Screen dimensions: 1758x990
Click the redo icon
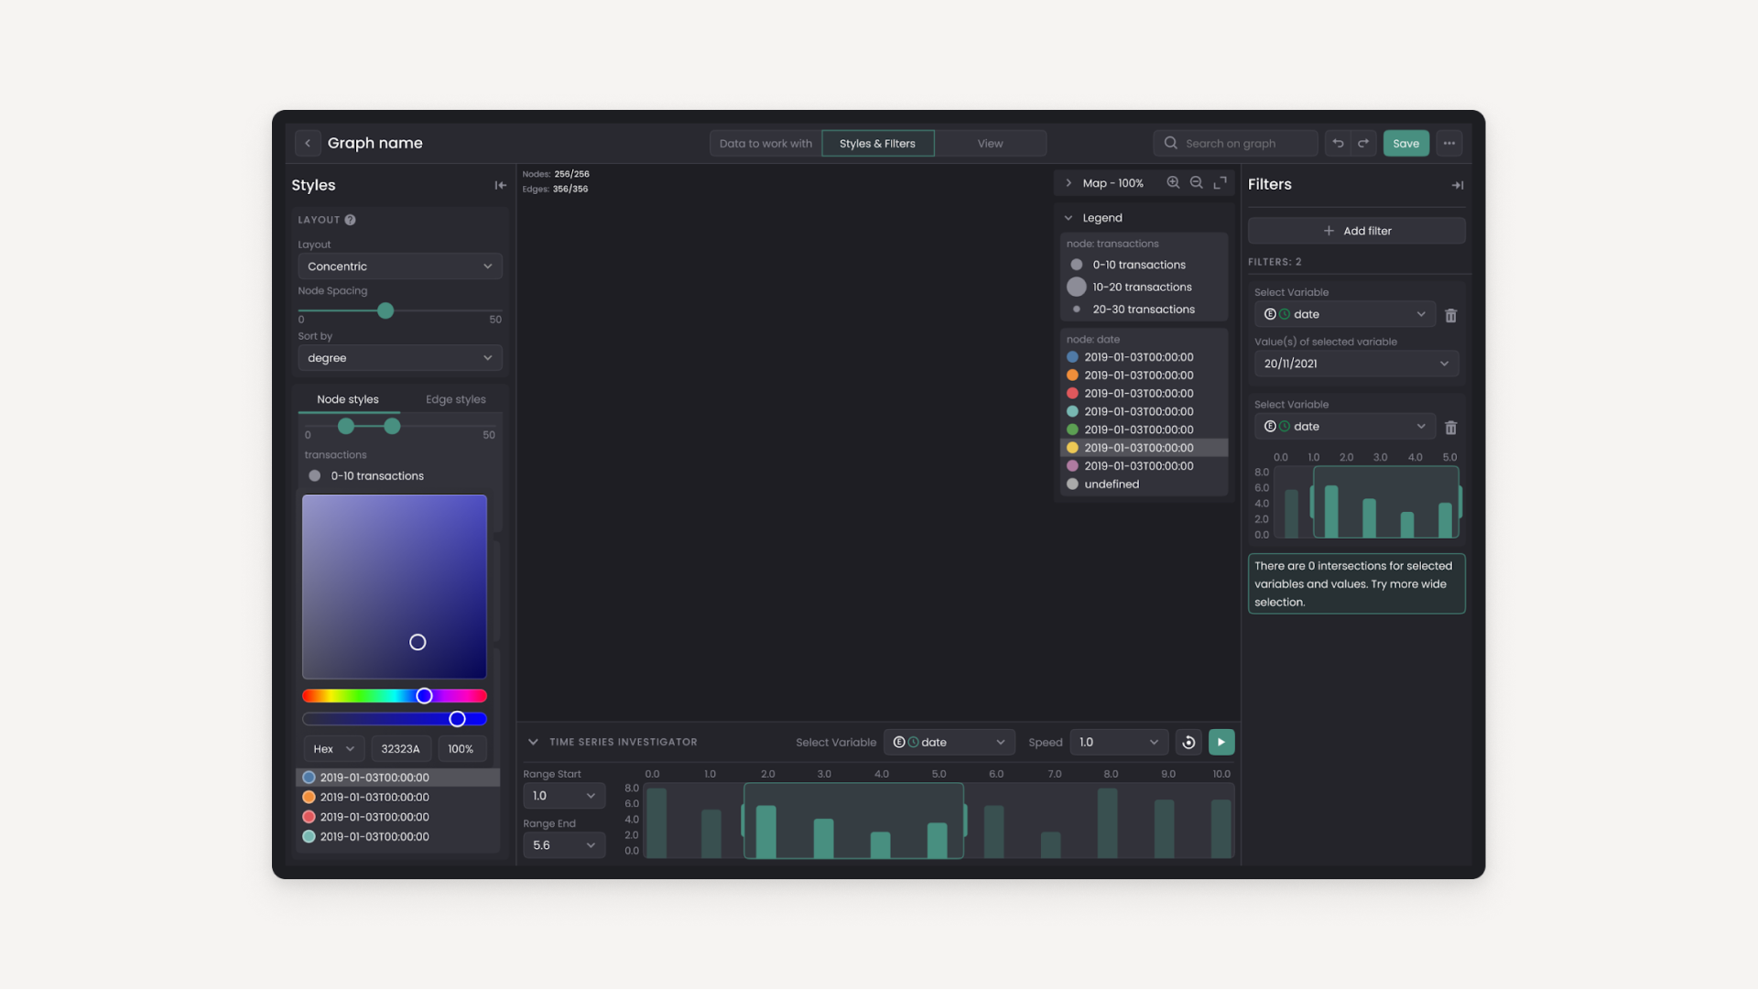tap(1363, 143)
